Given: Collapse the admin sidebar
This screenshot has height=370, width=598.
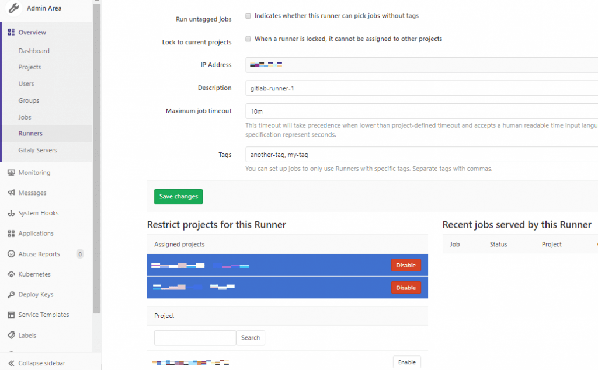Looking at the screenshot, I should (41, 362).
